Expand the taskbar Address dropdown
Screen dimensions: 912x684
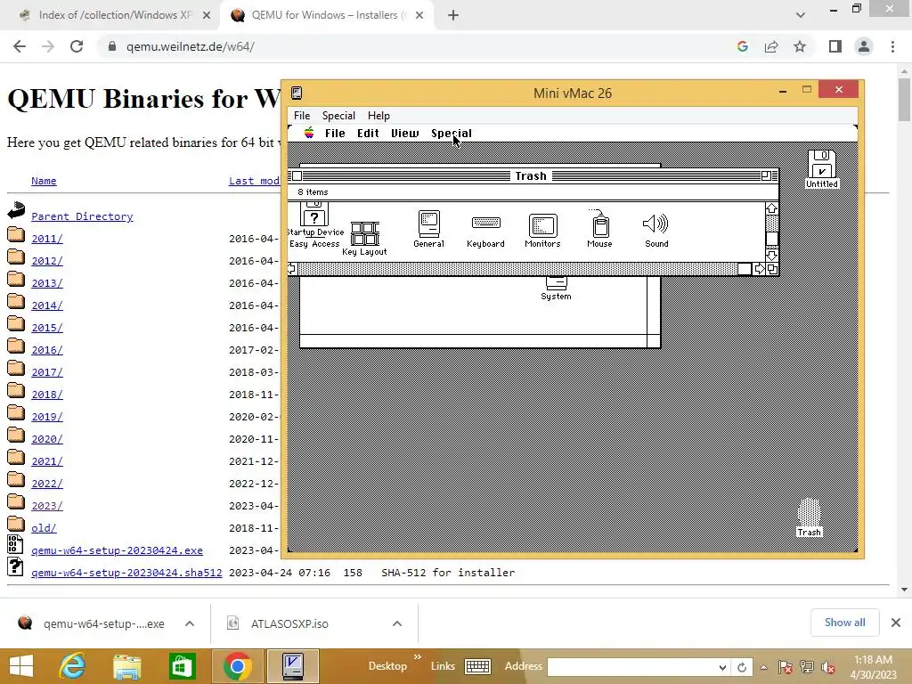722,667
